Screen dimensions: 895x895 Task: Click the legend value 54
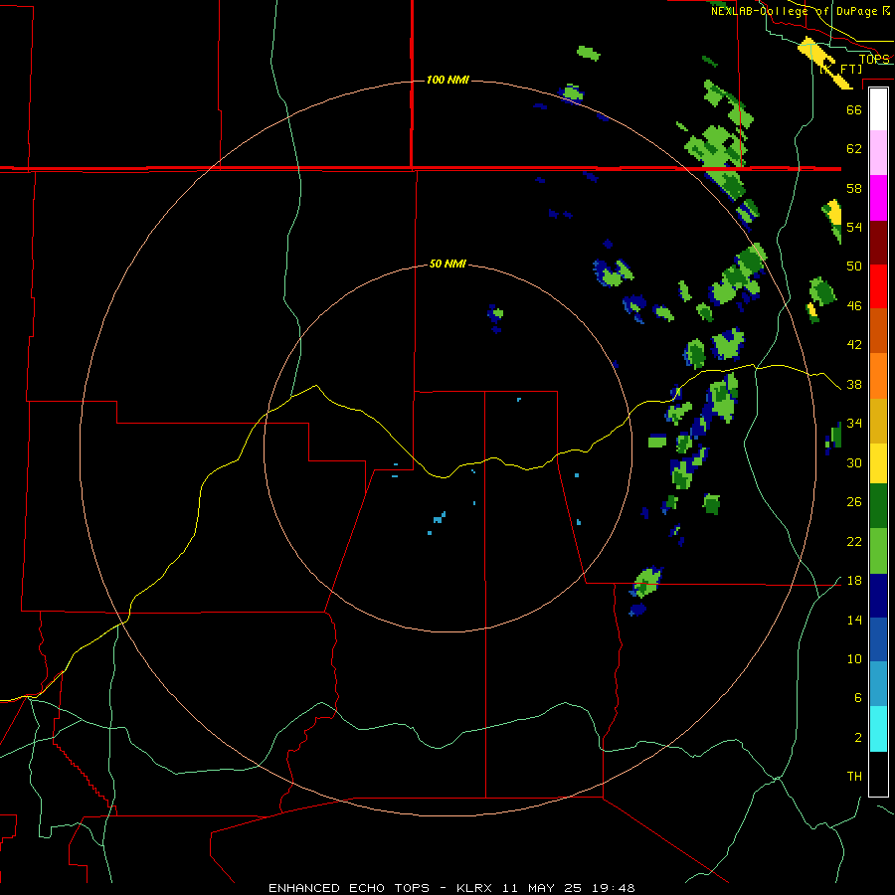[x=854, y=227]
